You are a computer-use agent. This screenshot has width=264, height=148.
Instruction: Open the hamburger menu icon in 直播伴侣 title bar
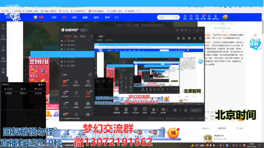pyautogui.click(x=189, y=30)
